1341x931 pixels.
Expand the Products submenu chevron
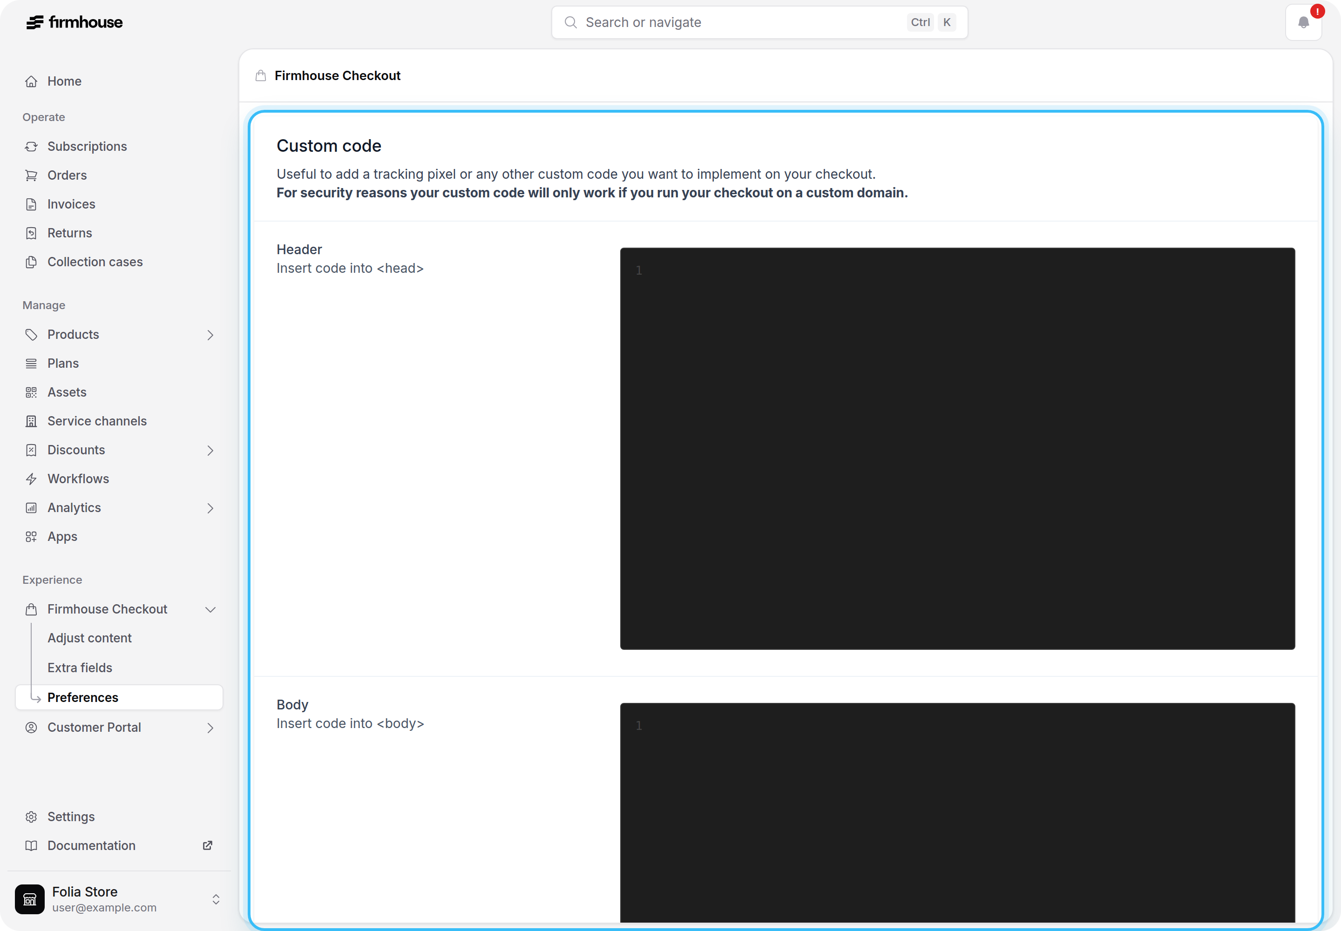click(x=210, y=335)
